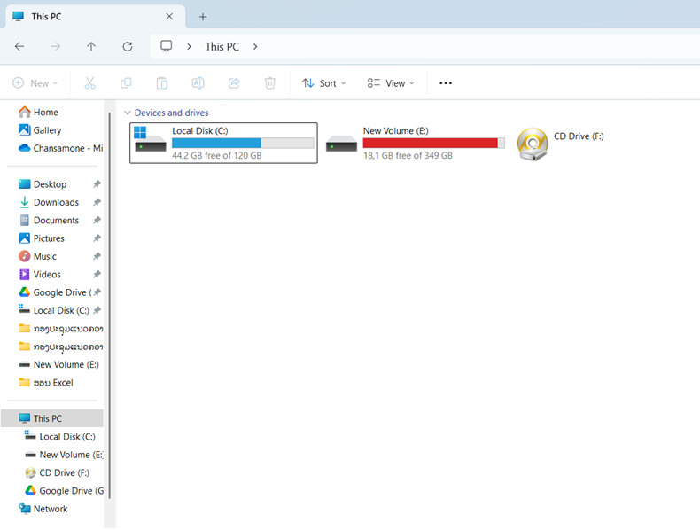Click Local Disk (C:) blue usage bar
Viewport: 700px width, 530px height.
(x=217, y=143)
